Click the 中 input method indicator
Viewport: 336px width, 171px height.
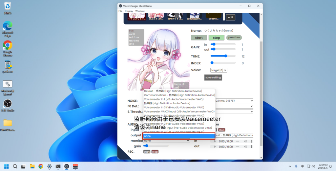[x=302, y=166]
